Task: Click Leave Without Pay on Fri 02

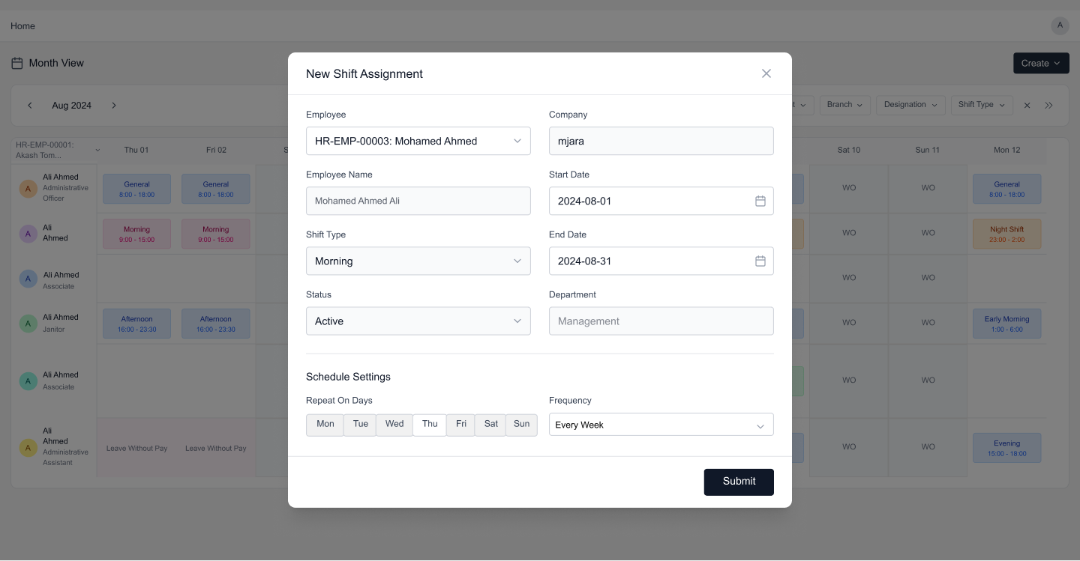Action: pyautogui.click(x=216, y=448)
